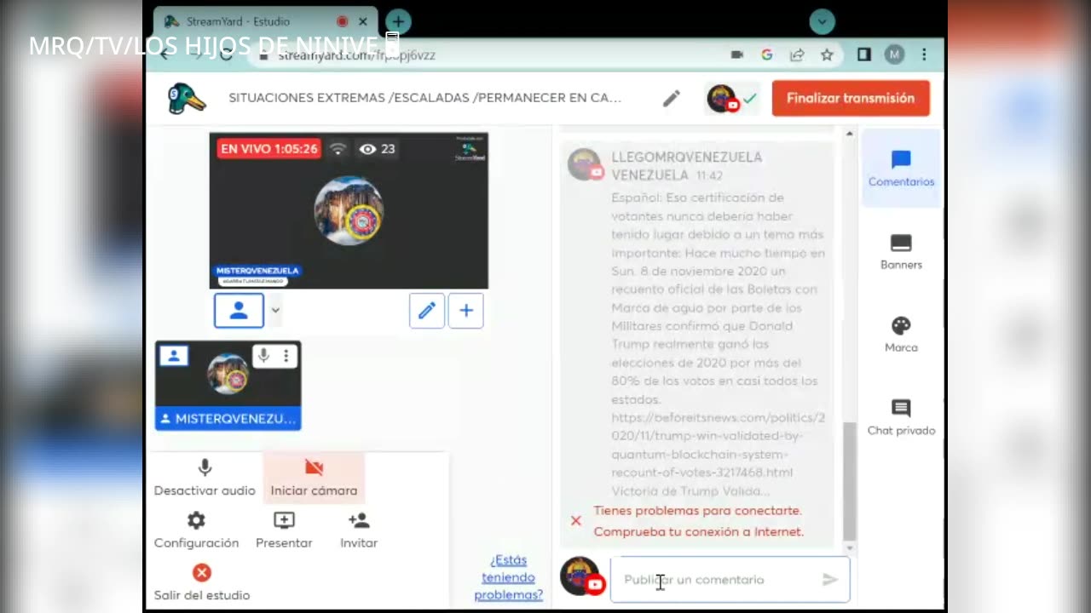Open the Banners tab

tap(901, 252)
